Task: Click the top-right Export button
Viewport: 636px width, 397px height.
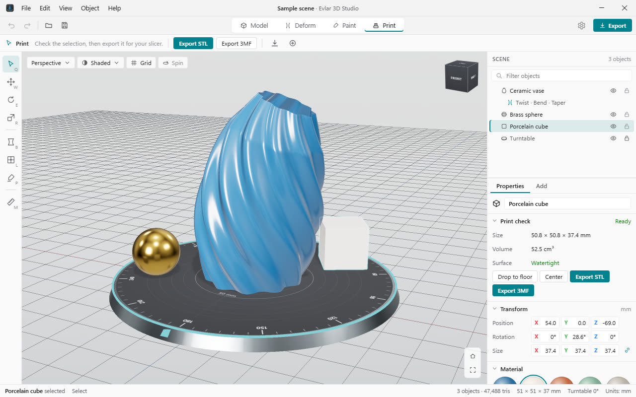Action: pyautogui.click(x=613, y=26)
